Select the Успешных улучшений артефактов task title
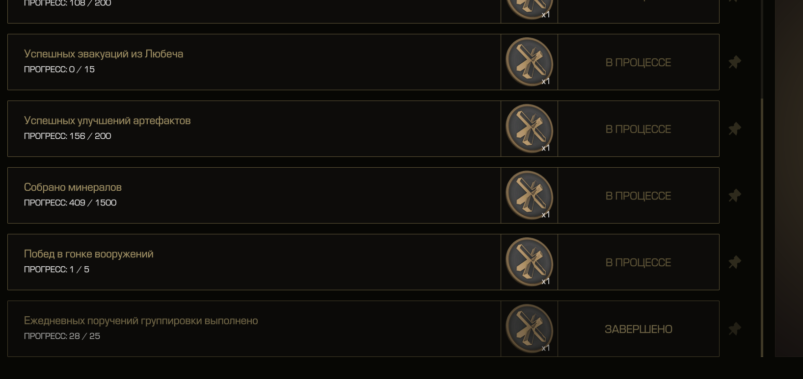 107,121
